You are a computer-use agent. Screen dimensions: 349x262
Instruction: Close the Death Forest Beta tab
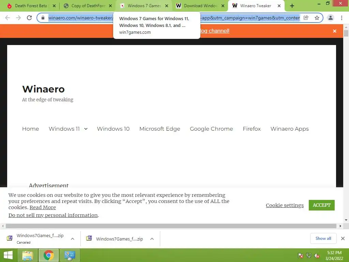54,6
